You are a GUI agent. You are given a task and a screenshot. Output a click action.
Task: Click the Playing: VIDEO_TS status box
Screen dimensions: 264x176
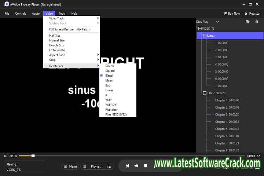[25, 167]
